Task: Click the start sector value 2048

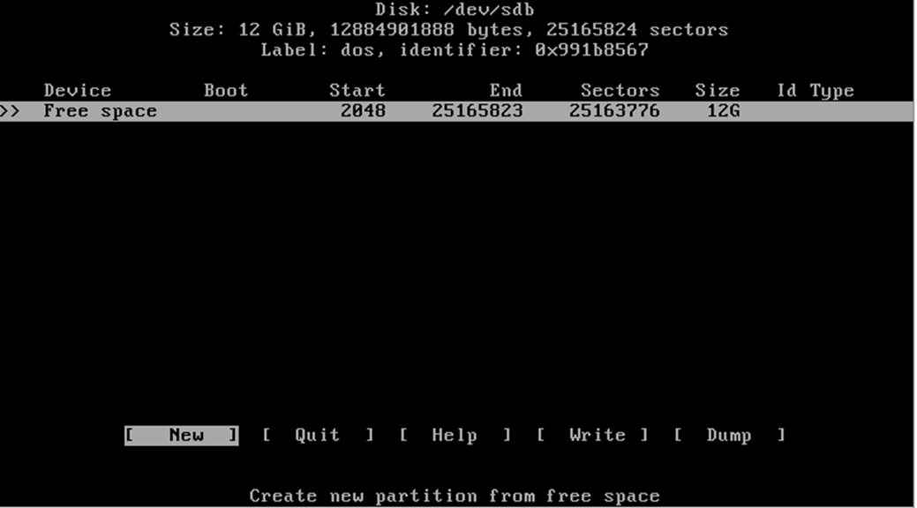Action: pyautogui.click(x=363, y=111)
